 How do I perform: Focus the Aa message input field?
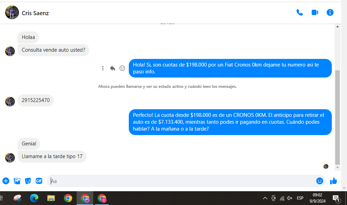tap(182, 181)
